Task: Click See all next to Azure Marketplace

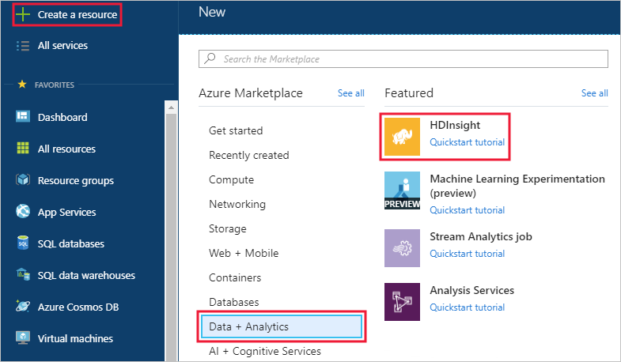Action: [x=350, y=93]
